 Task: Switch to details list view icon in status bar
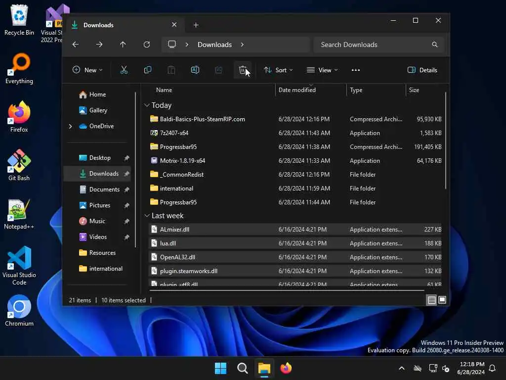pos(431,300)
